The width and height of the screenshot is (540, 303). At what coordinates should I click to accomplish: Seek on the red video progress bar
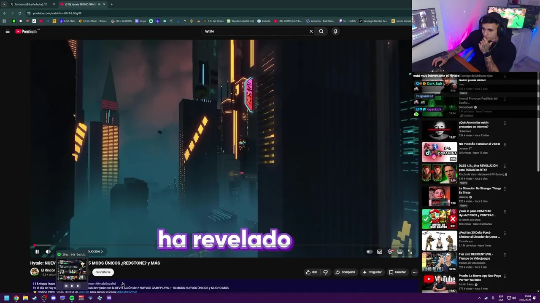coord(224,245)
